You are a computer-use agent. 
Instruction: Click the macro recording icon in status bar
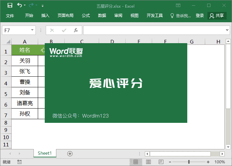tap(20, 162)
